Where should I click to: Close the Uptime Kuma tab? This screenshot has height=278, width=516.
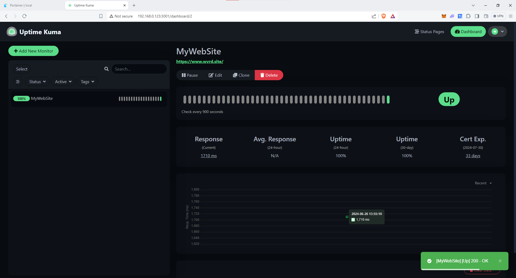coord(125,5)
